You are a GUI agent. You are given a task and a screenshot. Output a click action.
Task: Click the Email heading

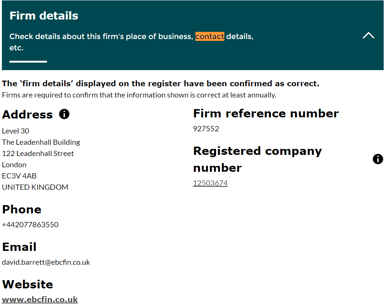click(x=20, y=247)
